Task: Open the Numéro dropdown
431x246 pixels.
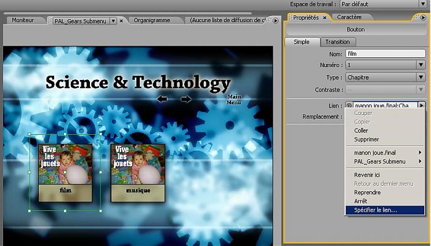Action: (385, 65)
